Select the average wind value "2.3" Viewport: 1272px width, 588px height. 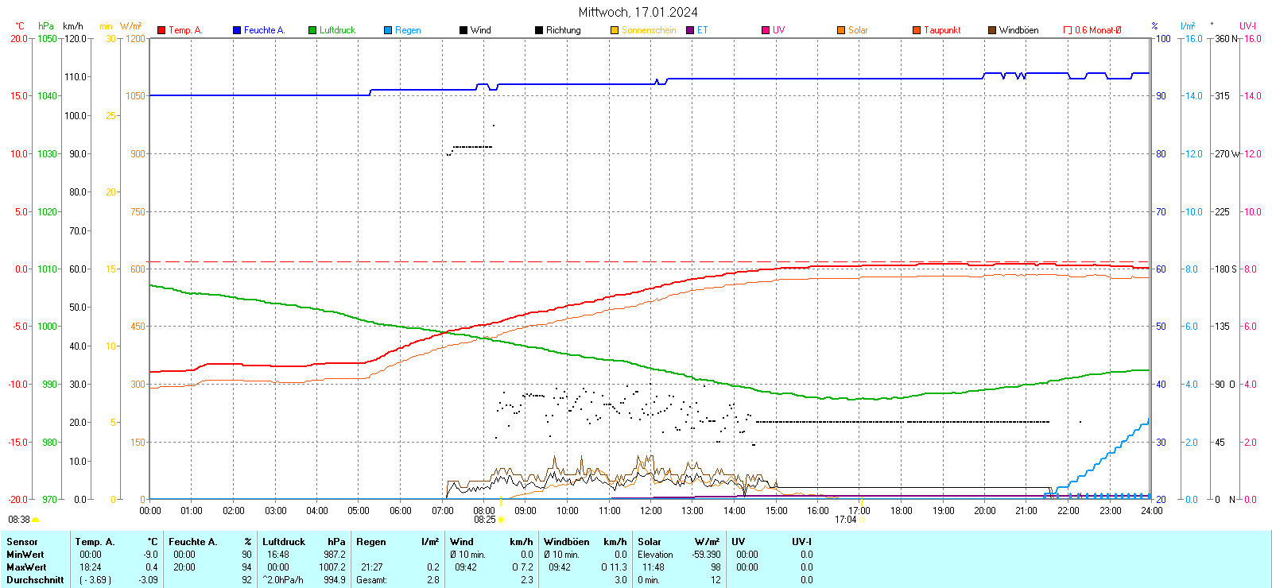527,580
